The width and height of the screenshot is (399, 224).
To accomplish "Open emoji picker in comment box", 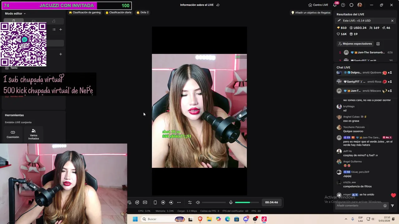I will [x=385, y=206].
